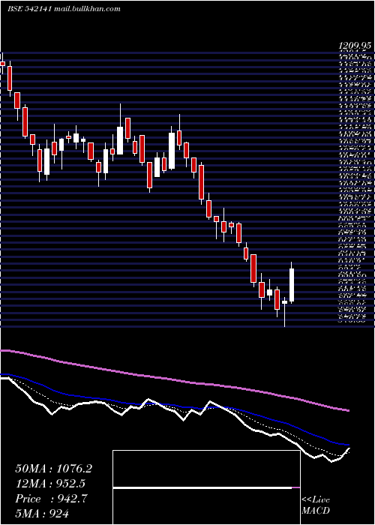Viewport: 375px width, 525px height.
Task: Click the 5MA : 924 readout
Action: [x=42, y=513]
